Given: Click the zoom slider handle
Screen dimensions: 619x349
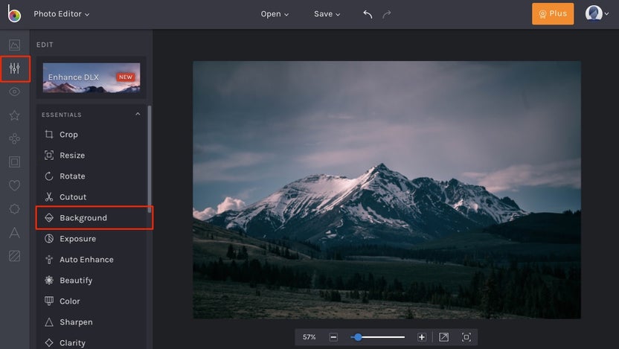Looking at the screenshot, I should tap(358, 337).
